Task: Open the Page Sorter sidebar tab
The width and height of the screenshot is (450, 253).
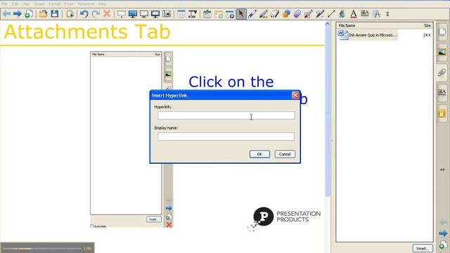Action: point(442,32)
